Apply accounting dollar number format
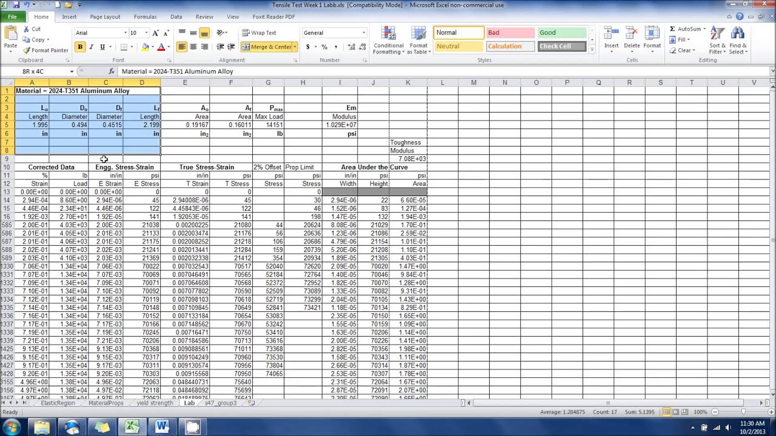The width and height of the screenshot is (776, 436). (x=308, y=47)
